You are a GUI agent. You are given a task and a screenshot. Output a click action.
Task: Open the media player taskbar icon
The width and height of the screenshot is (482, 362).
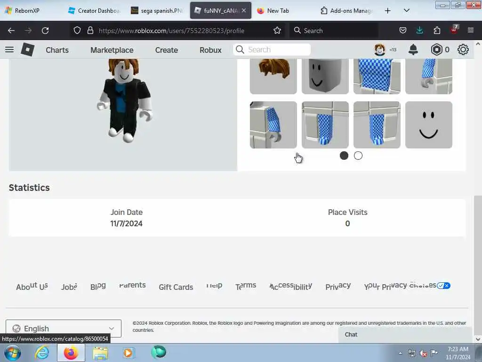click(x=129, y=353)
